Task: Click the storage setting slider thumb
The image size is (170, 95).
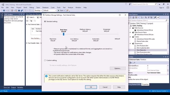Action: pos(63,34)
